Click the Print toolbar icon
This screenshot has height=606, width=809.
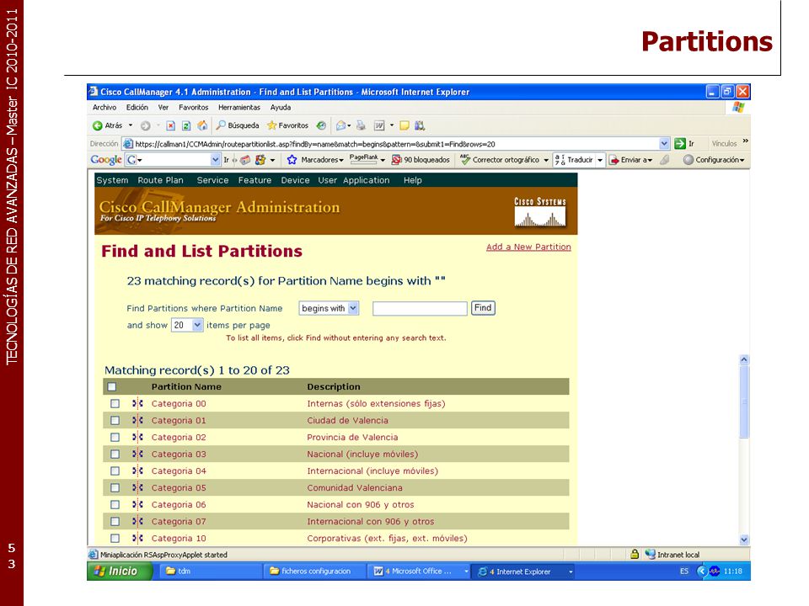(361, 125)
